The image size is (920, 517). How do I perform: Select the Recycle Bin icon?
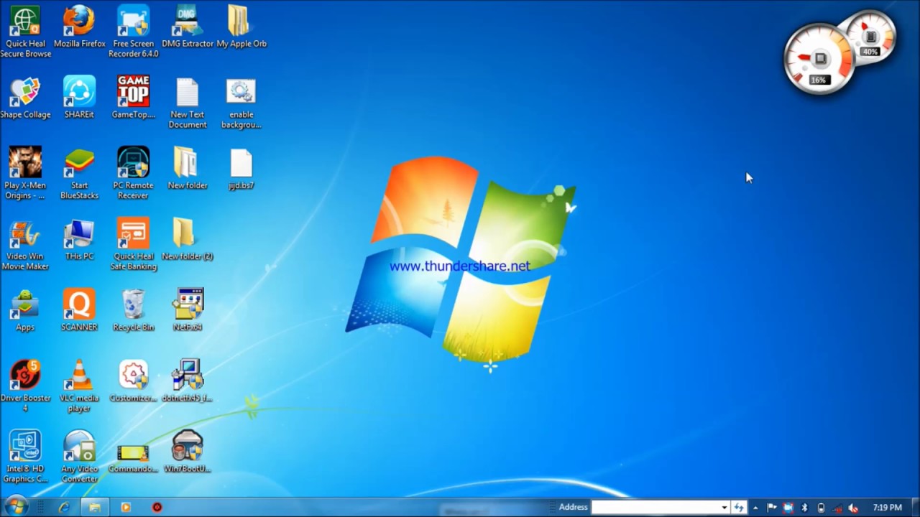(x=133, y=310)
